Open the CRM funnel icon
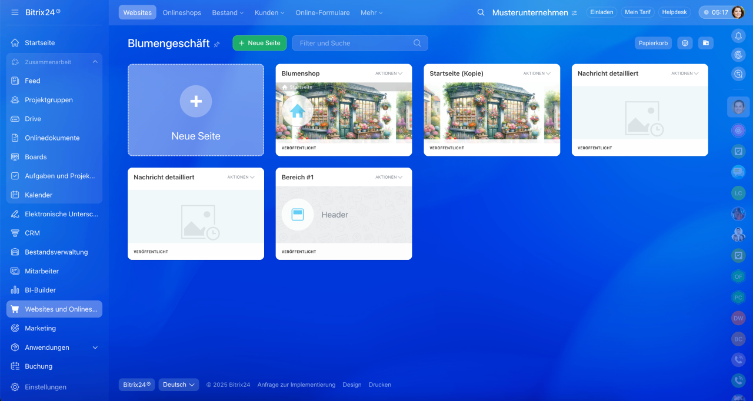 pos(15,233)
